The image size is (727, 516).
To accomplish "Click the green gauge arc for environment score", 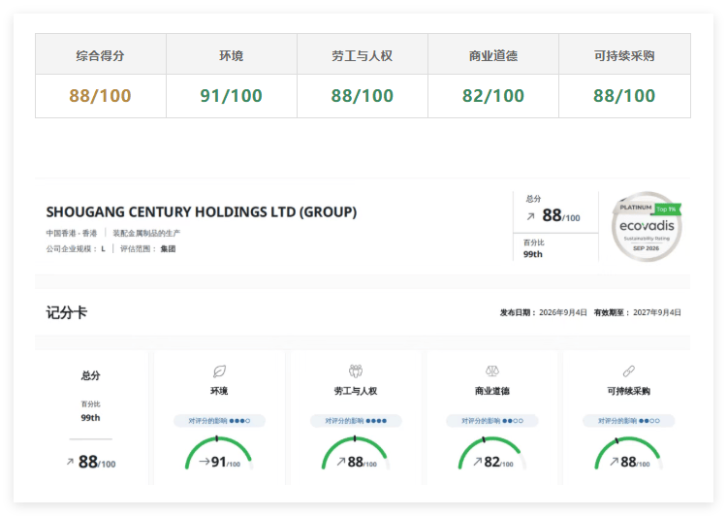I will click(218, 452).
